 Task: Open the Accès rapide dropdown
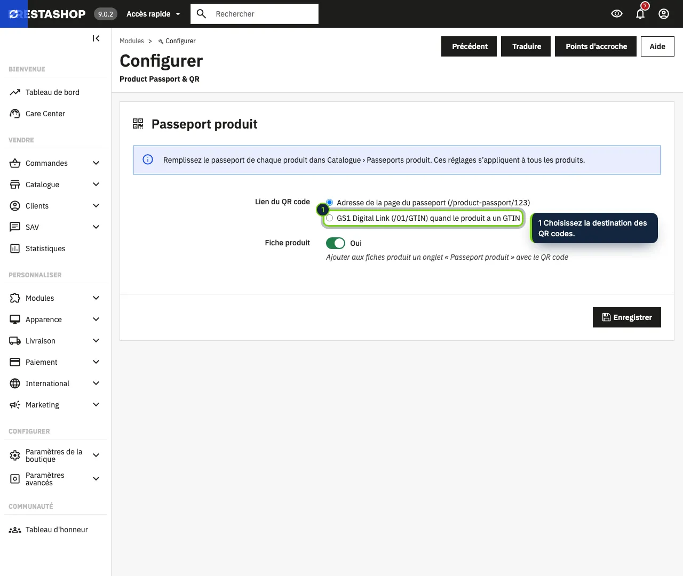[153, 14]
